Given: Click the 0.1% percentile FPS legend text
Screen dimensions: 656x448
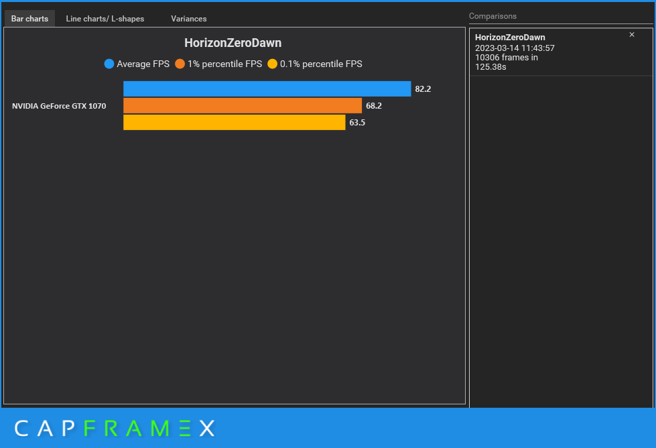Looking at the screenshot, I should coord(322,64).
